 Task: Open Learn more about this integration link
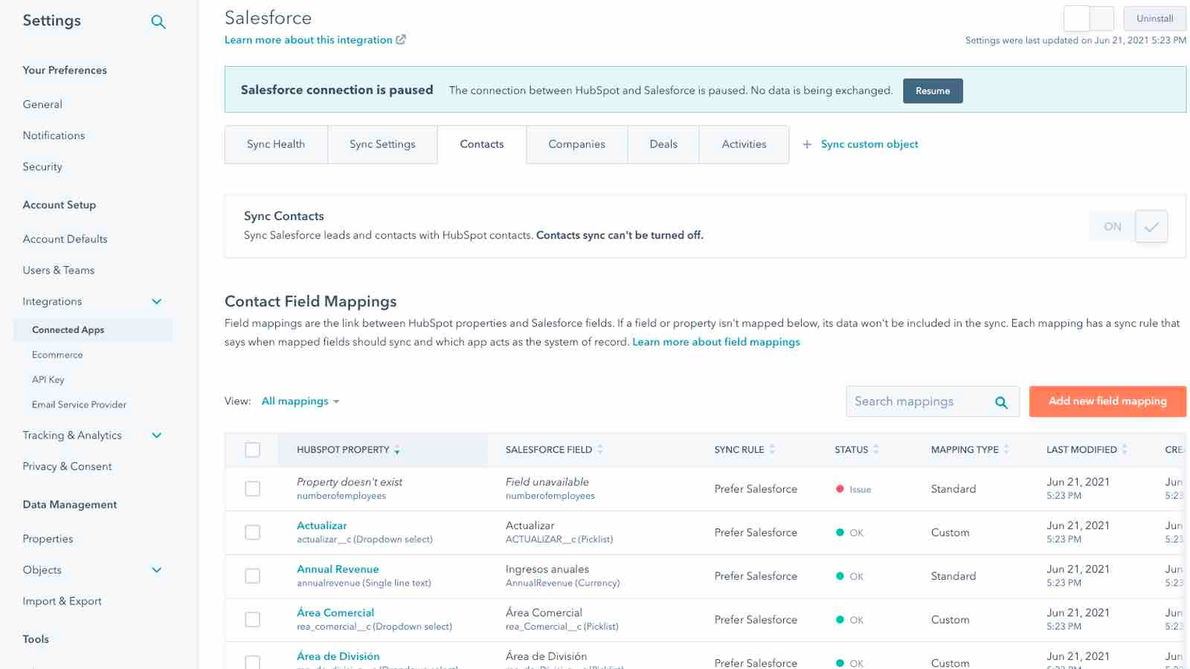(x=309, y=40)
